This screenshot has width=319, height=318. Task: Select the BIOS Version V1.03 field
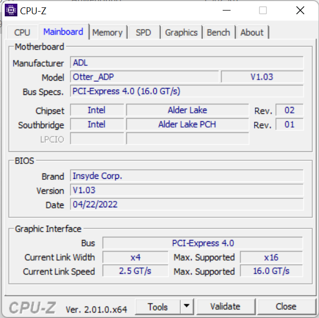click(186, 190)
